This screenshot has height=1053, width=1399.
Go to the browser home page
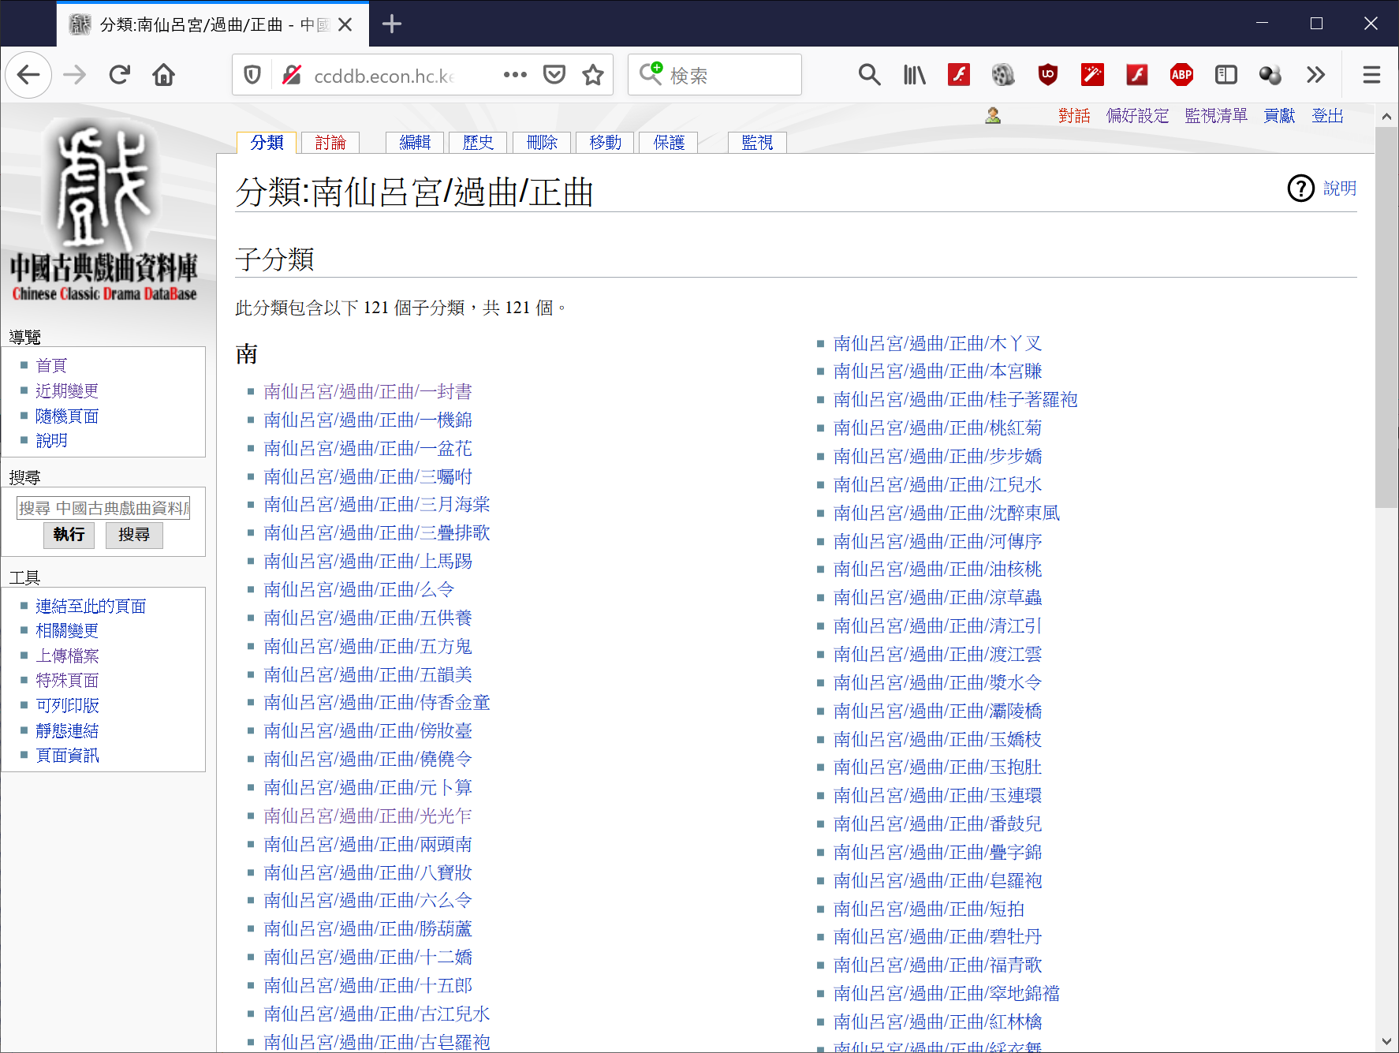pyautogui.click(x=164, y=75)
